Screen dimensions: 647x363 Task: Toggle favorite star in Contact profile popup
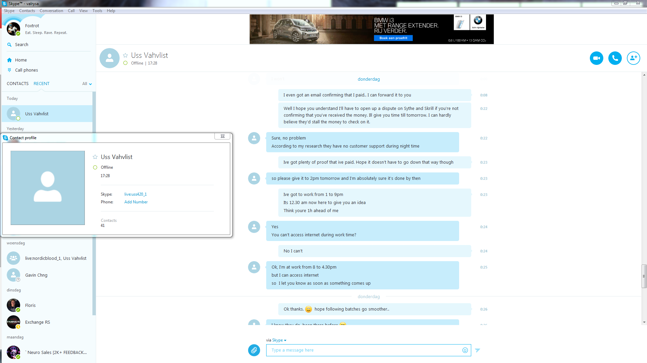[x=95, y=157]
